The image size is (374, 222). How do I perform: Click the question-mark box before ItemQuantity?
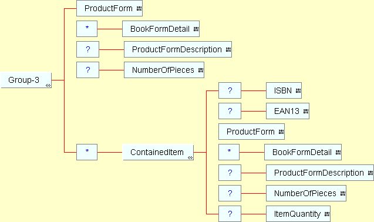click(x=230, y=214)
